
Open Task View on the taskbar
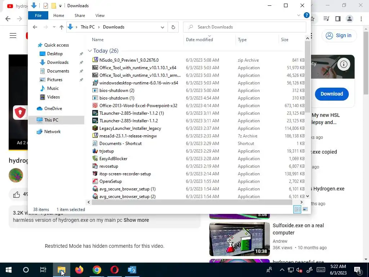point(43,270)
